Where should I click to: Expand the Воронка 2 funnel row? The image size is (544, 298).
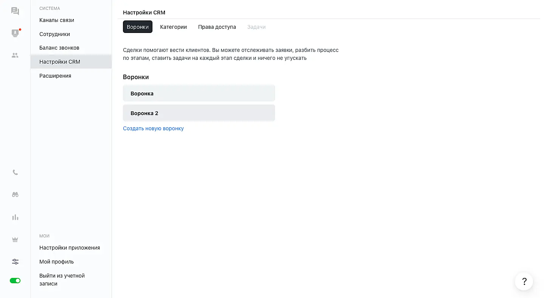(199, 113)
